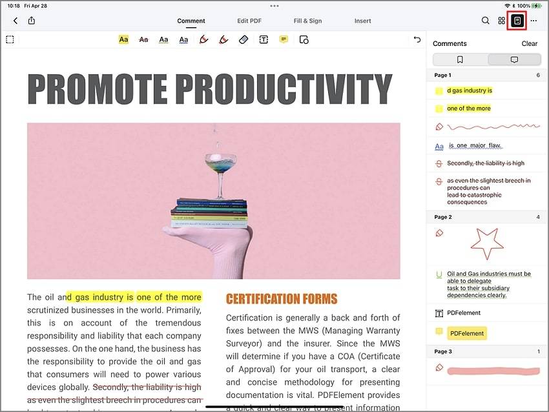The image size is (549, 412).
Task: Select the Eraser tool
Action: [x=243, y=39]
